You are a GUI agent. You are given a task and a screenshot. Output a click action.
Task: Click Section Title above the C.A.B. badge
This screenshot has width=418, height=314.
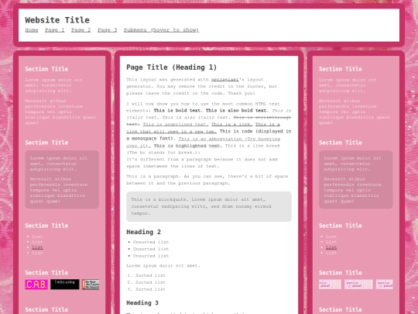(x=46, y=273)
